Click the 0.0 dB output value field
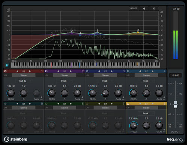Image resolution: width=187 pixels, height=145 pixels. click(x=176, y=75)
